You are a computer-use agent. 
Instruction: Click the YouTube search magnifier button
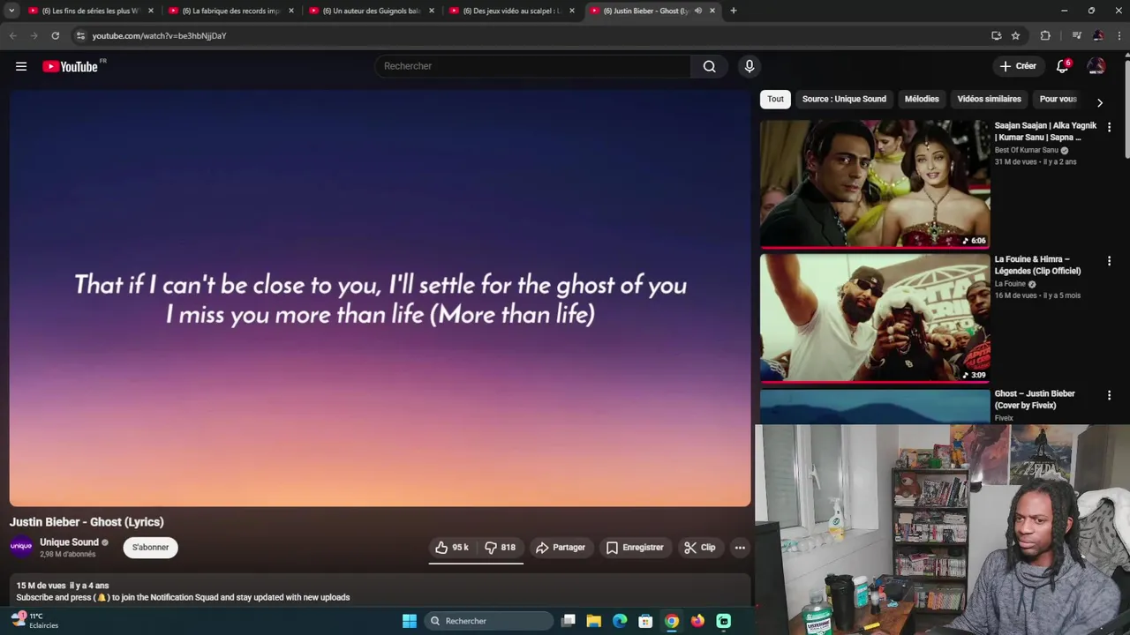click(709, 66)
